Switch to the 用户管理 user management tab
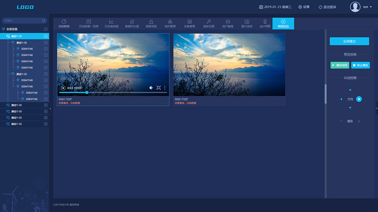378x212 pixels. pos(228,23)
